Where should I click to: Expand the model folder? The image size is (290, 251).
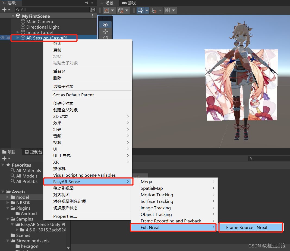click(8, 197)
